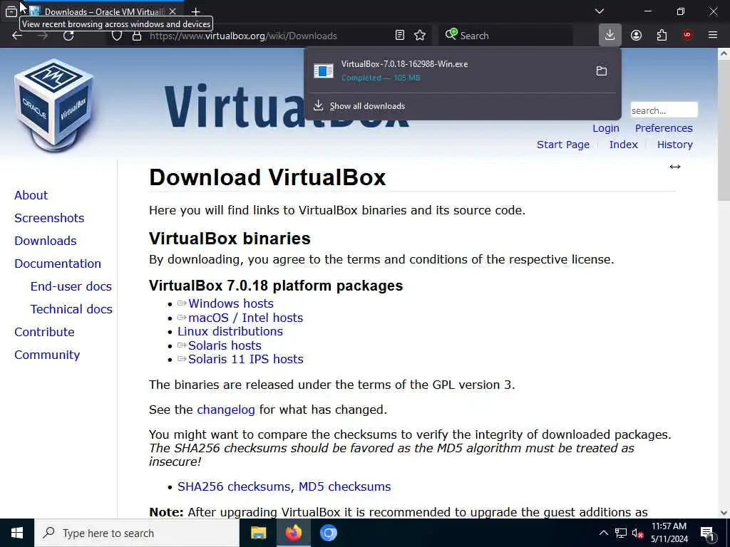Screen dimensions: 730x547
Task: Open the blue circle browser taskbar icon
Action: pyautogui.click(x=328, y=533)
